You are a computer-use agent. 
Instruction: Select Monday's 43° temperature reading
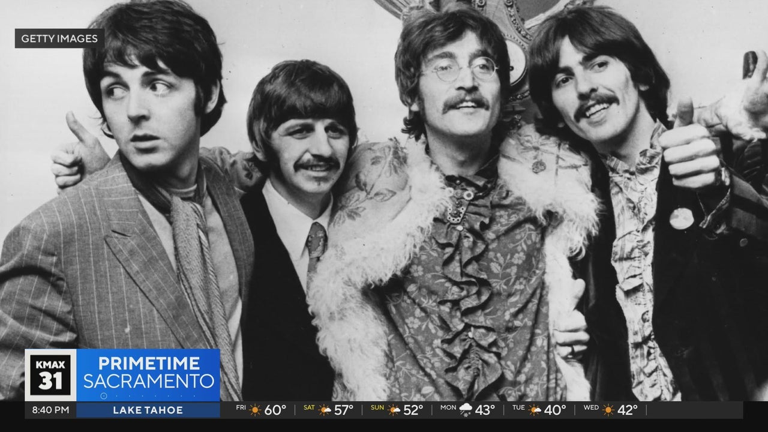click(x=485, y=410)
